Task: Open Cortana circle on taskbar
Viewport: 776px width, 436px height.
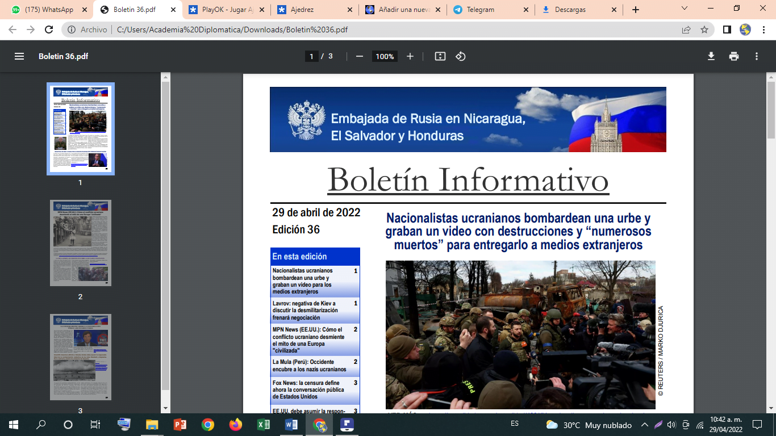Action: (x=68, y=424)
